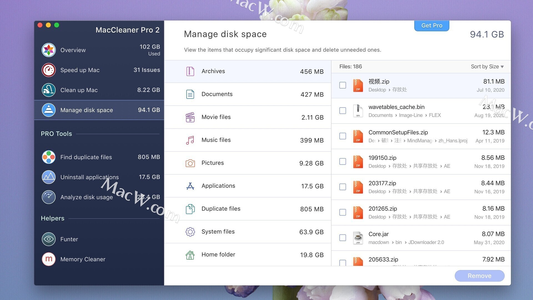Click the Manage disk space pyramid icon

pyautogui.click(x=49, y=110)
